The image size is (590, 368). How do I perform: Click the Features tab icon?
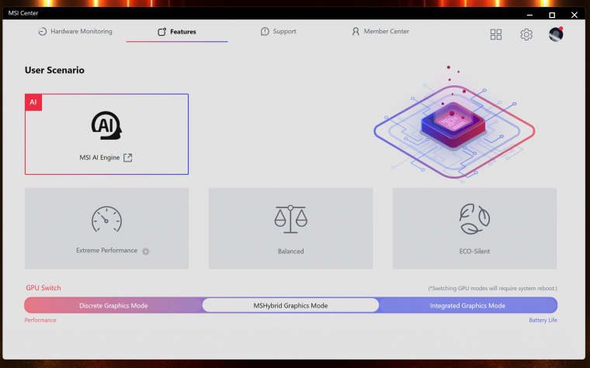(x=161, y=32)
